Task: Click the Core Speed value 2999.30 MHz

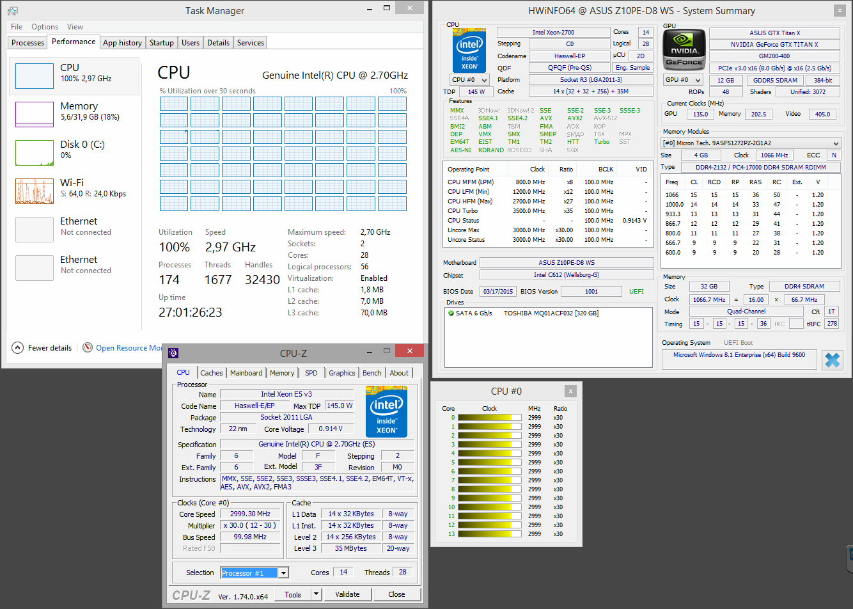Action: [x=250, y=514]
